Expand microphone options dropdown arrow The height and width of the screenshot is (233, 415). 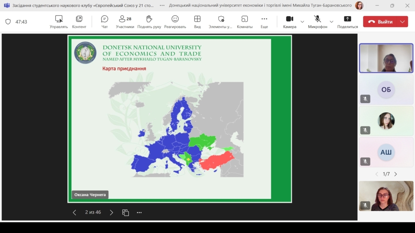[x=332, y=22]
